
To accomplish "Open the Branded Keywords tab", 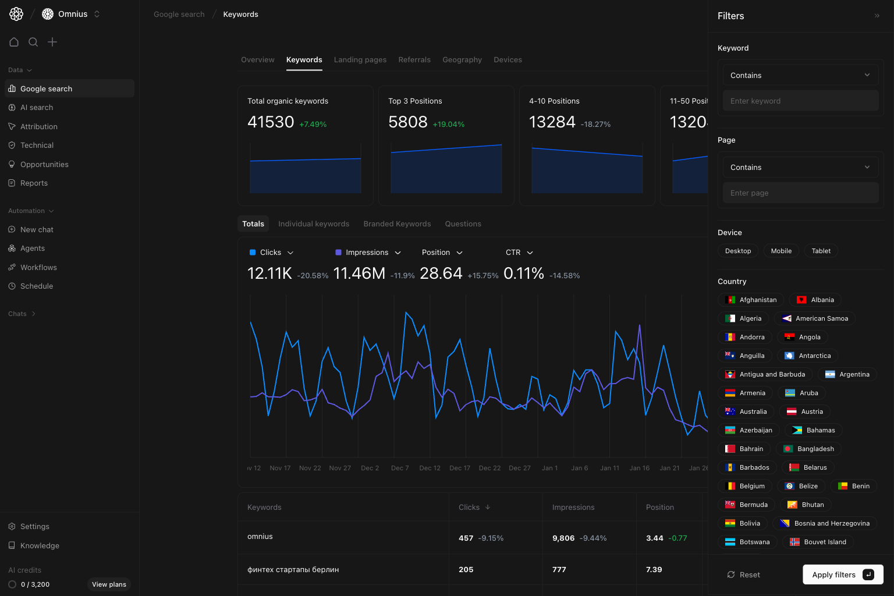I will [397, 223].
